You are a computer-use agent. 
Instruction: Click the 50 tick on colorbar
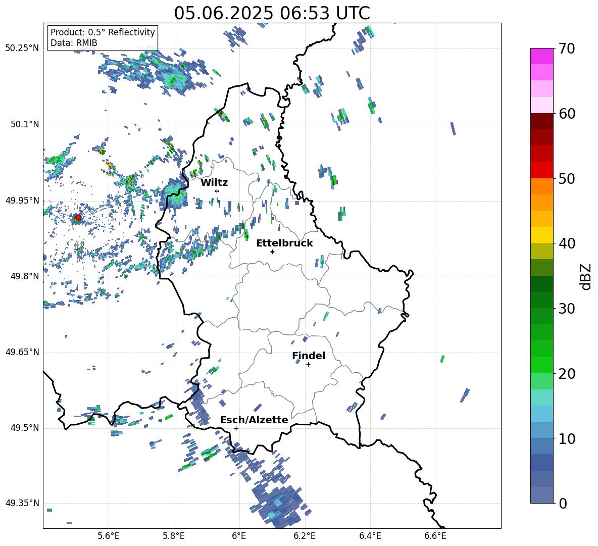(x=567, y=178)
